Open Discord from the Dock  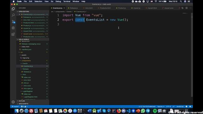[123, 111]
